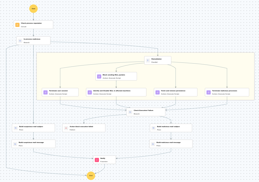
Task: Click 'Pass' label under Build malicious mail message
Action: 158,146
